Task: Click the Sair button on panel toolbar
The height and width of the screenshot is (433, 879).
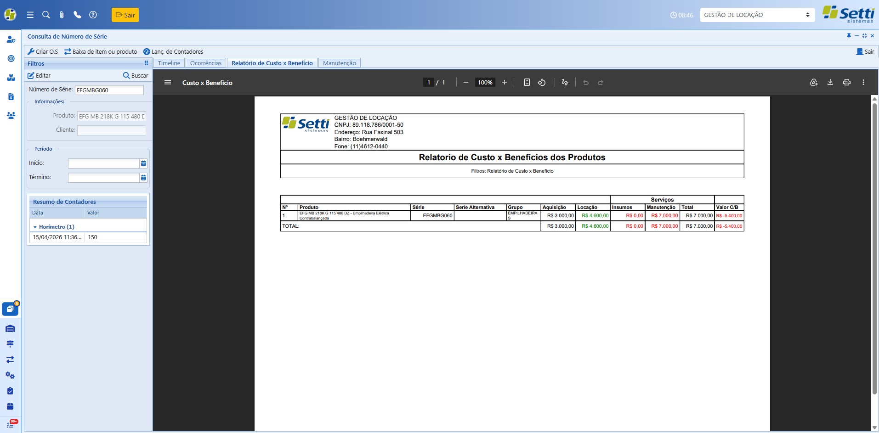Action: [865, 52]
